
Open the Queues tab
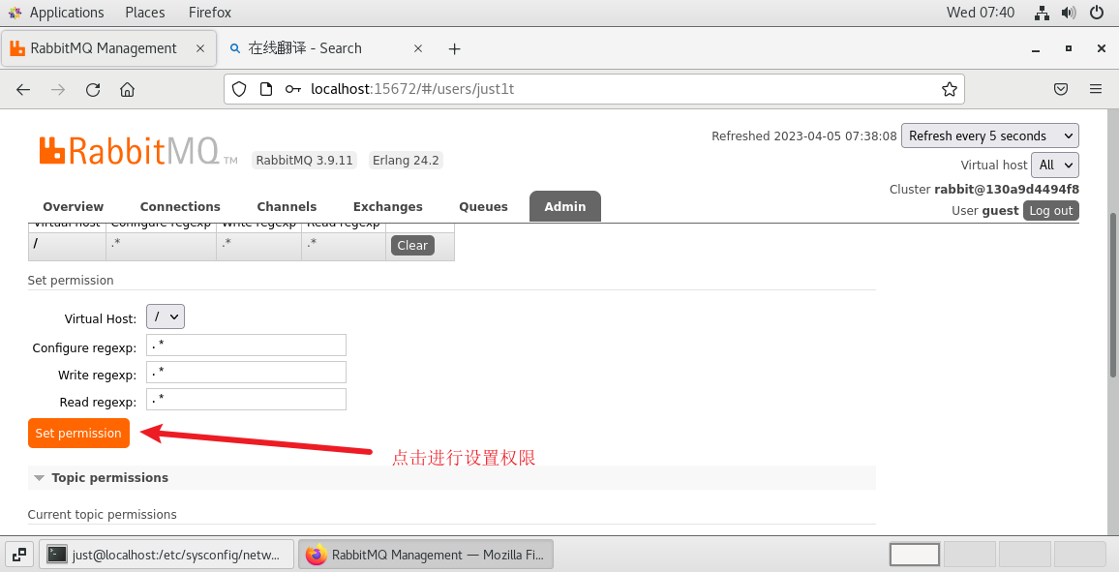coord(483,206)
